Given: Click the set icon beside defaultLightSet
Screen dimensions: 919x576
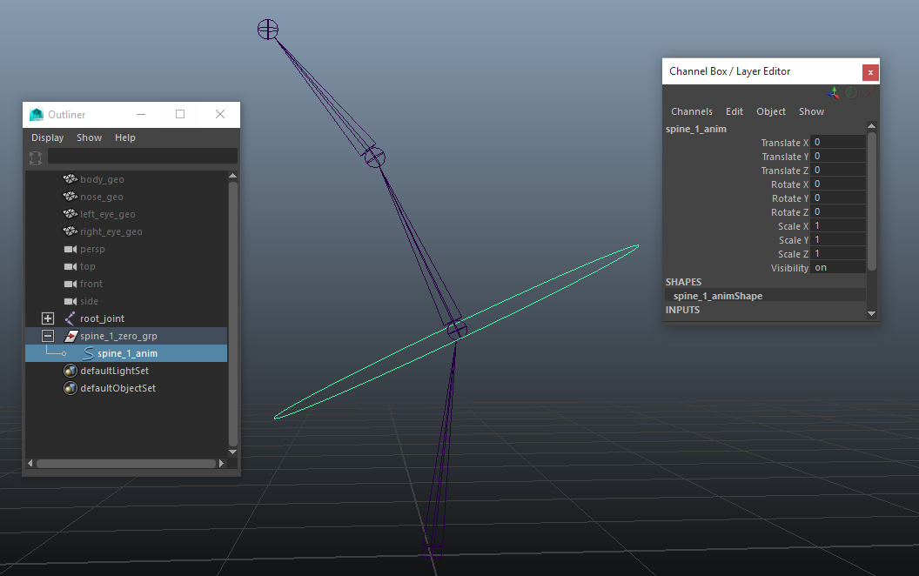Looking at the screenshot, I should pyautogui.click(x=70, y=371).
